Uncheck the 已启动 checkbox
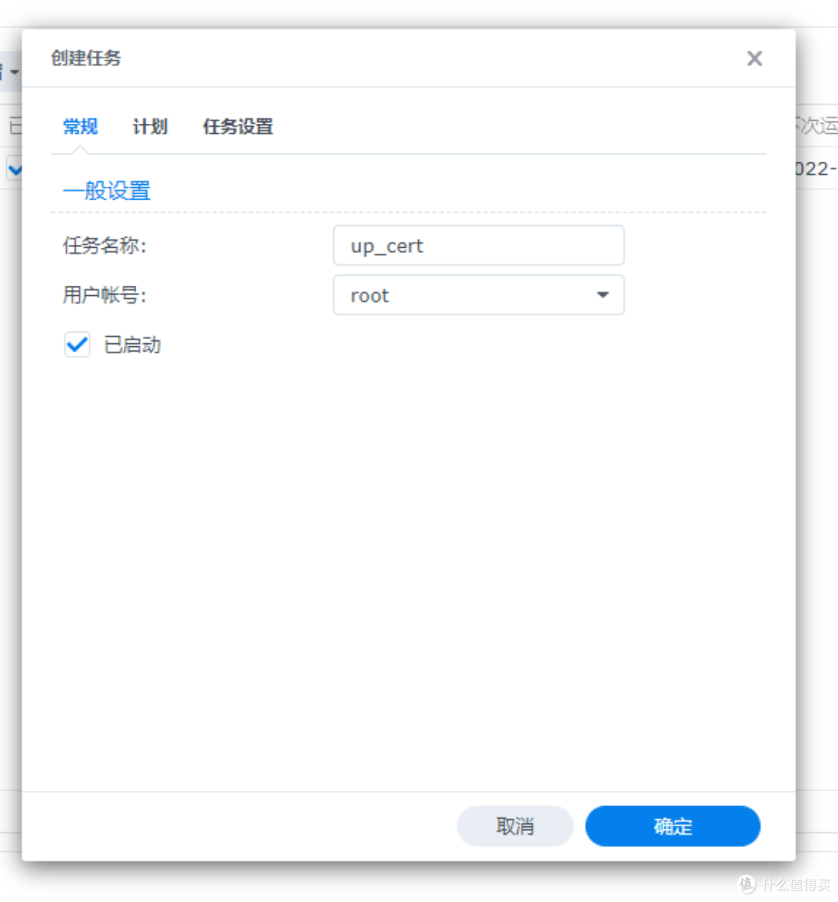This screenshot has height=902, width=838. point(78,345)
